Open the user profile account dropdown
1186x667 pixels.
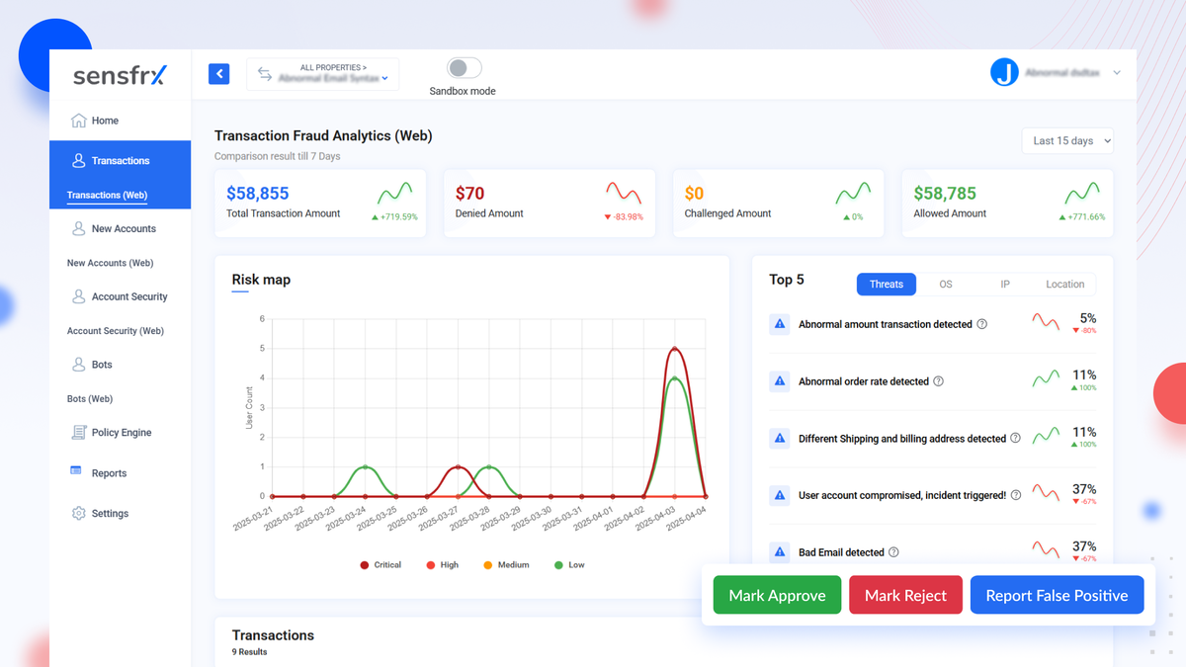click(x=1058, y=72)
